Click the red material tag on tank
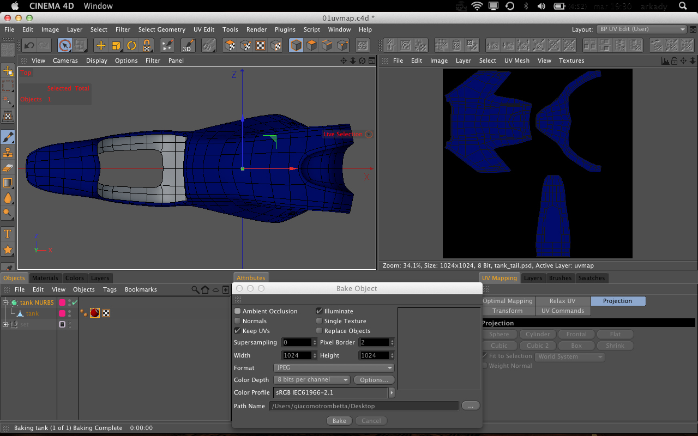 click(x=95, y=313)
